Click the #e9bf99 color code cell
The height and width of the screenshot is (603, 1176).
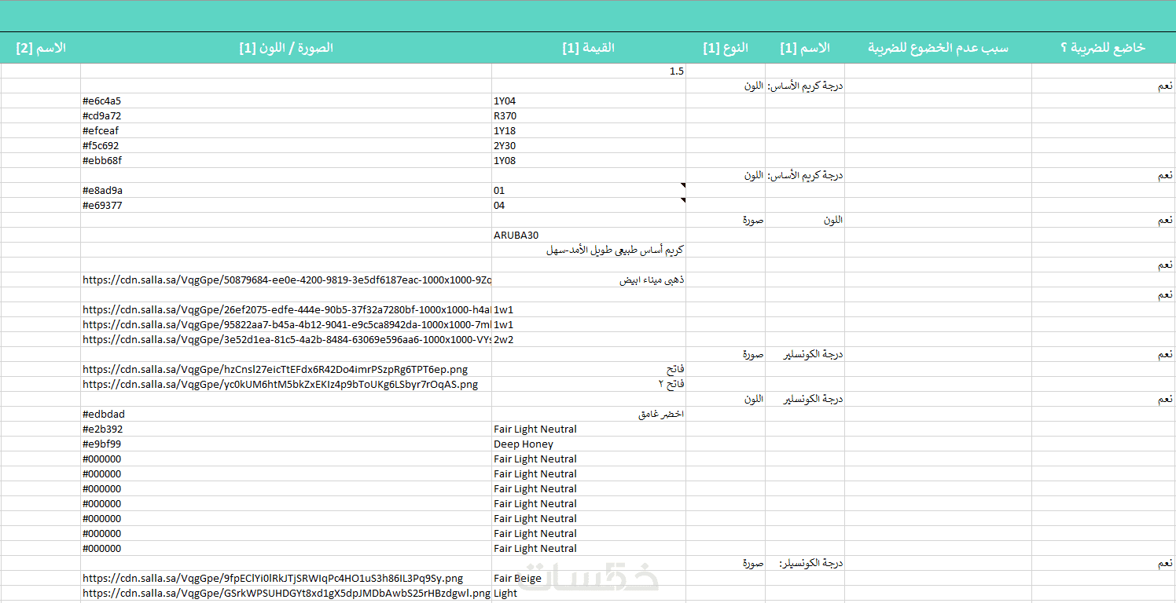coord(286,444)
